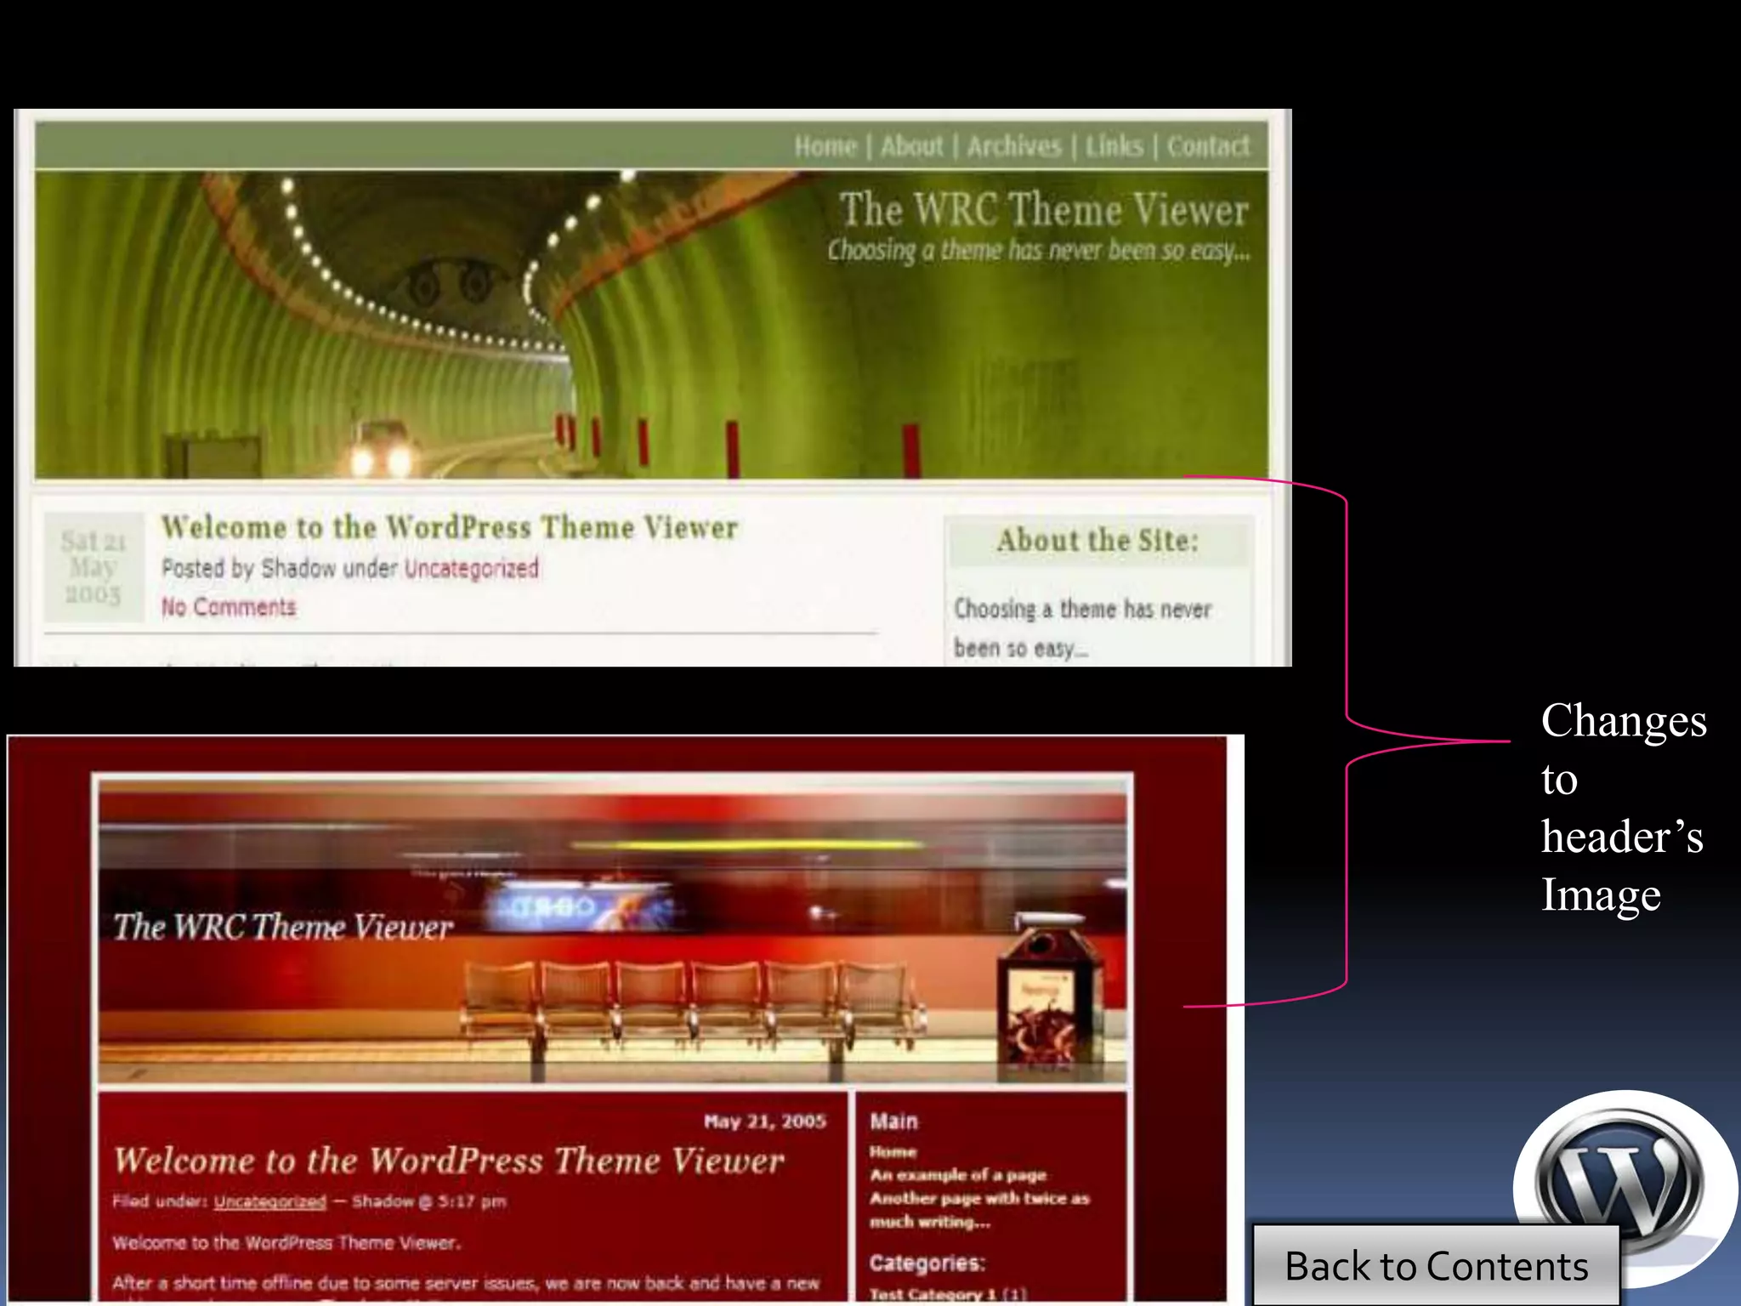Click the Categories heading in red sidebar
The width and height of the screenshot is (1741, 1306).
click(927, 1263)
